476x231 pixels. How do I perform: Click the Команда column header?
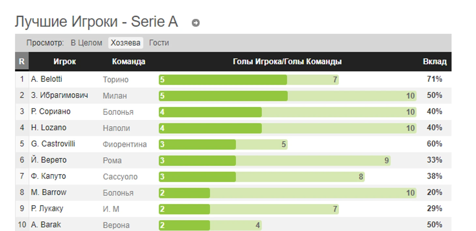(128, 62)
